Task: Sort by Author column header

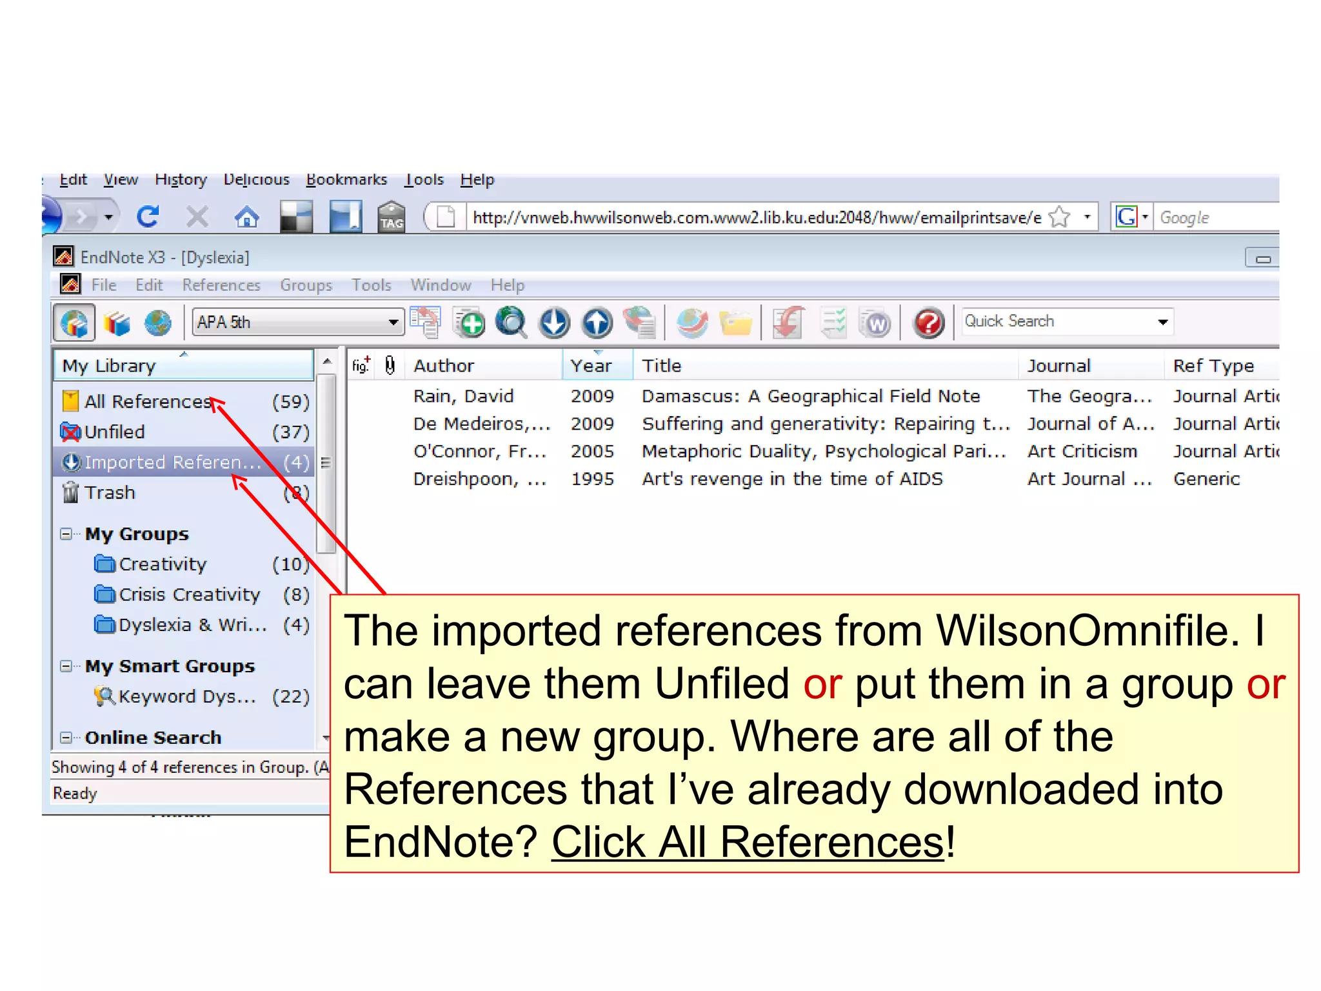Action: 482,365
